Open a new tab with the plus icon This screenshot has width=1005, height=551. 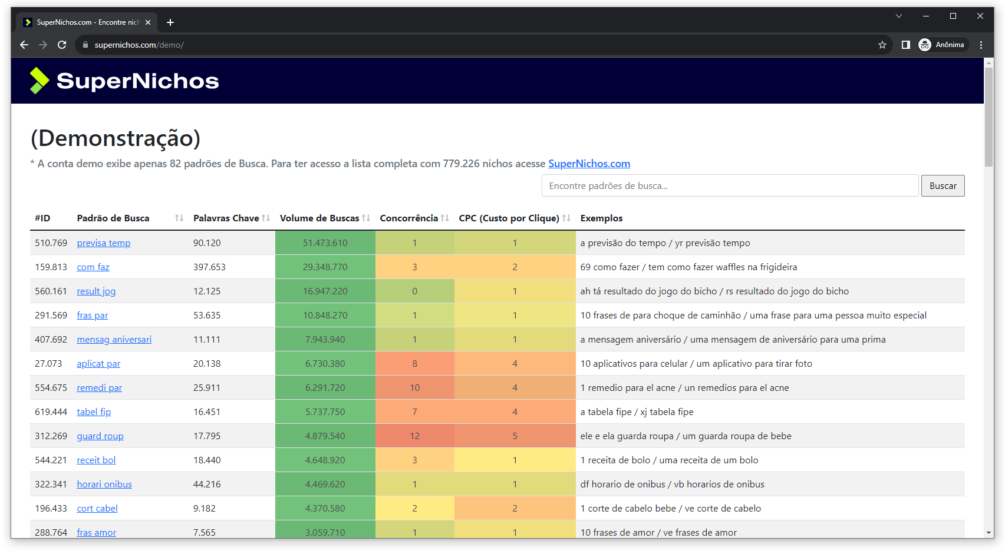click(170, 22)
